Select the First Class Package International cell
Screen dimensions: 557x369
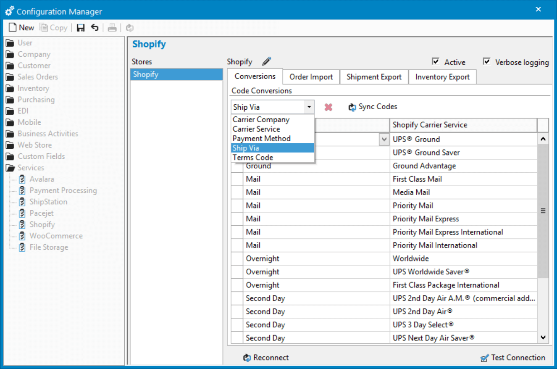(463, 285)
